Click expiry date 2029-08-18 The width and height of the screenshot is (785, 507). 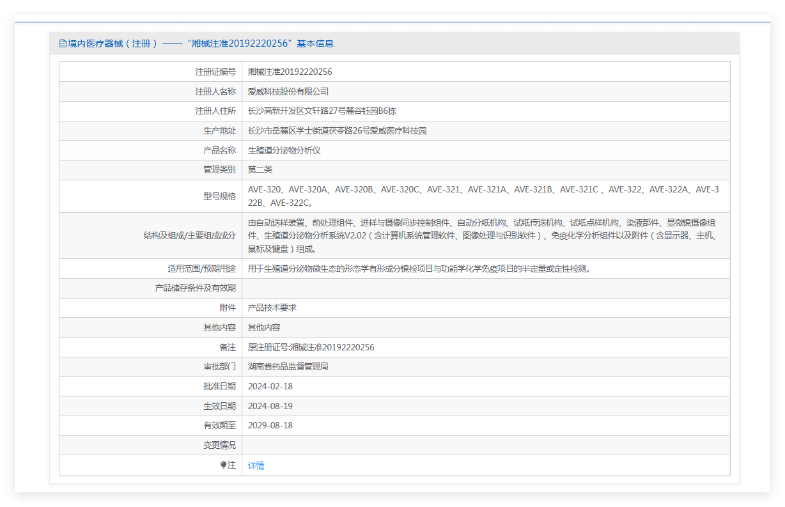(270, 425)
